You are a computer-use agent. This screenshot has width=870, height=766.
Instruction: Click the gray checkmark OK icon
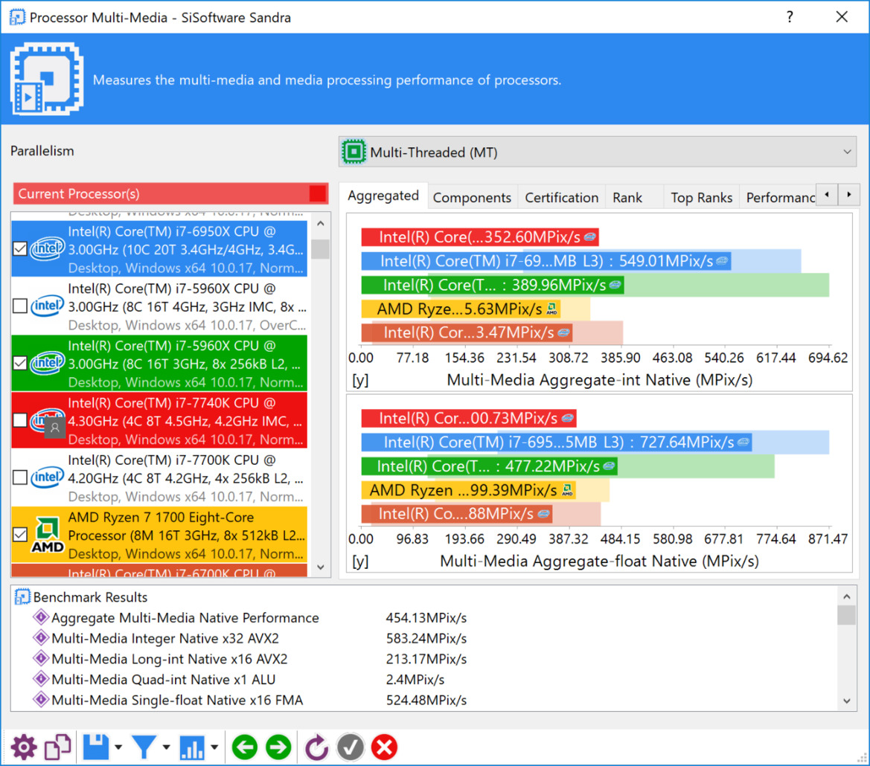(x=350, y=747)
